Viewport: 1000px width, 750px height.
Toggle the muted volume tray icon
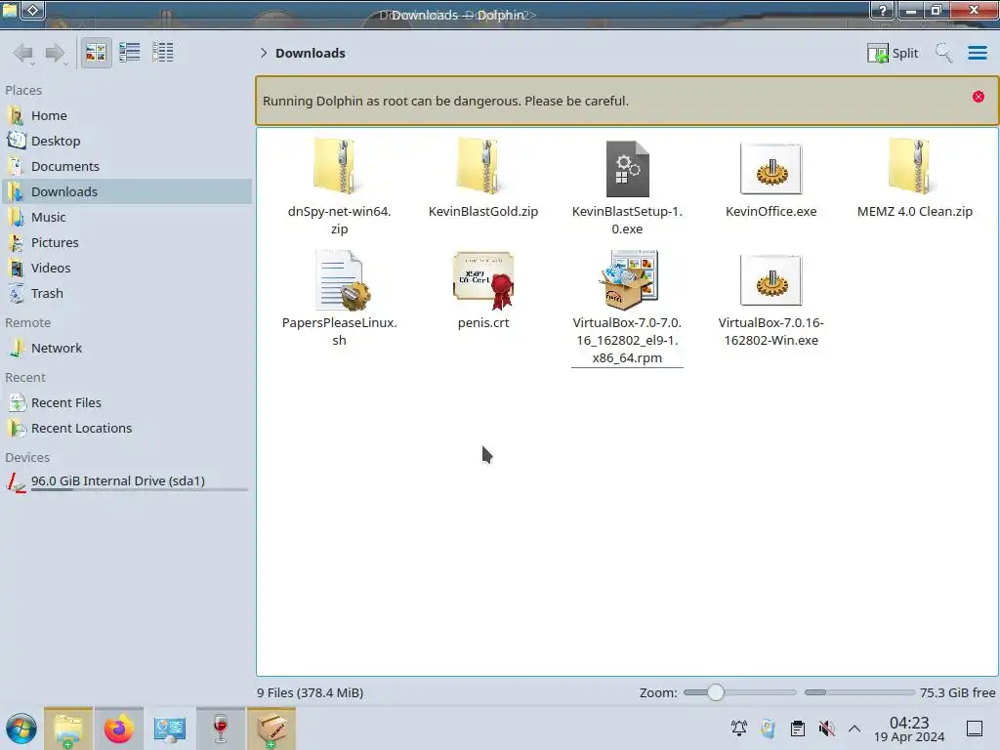coord(826,729)
